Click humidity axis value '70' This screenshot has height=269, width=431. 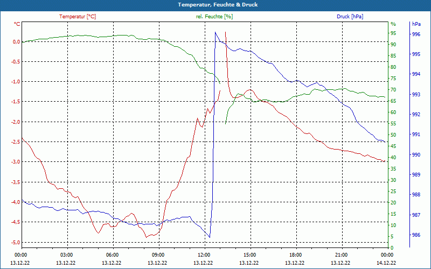(x=393, y=90)
